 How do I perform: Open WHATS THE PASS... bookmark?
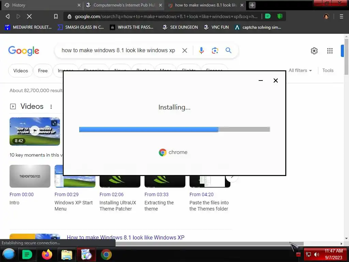click(x=132, y=27)
